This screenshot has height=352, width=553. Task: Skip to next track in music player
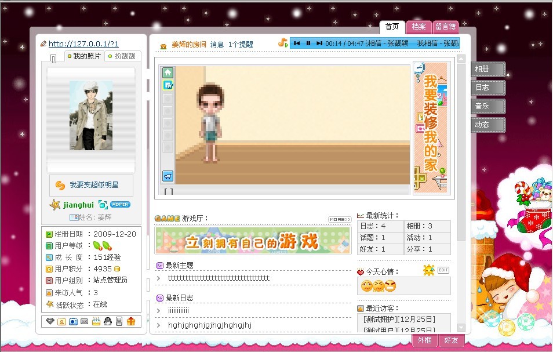pyautogui.click(x=318, y=43)
